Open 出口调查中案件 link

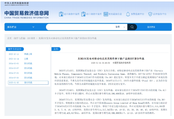coord(94,14)
